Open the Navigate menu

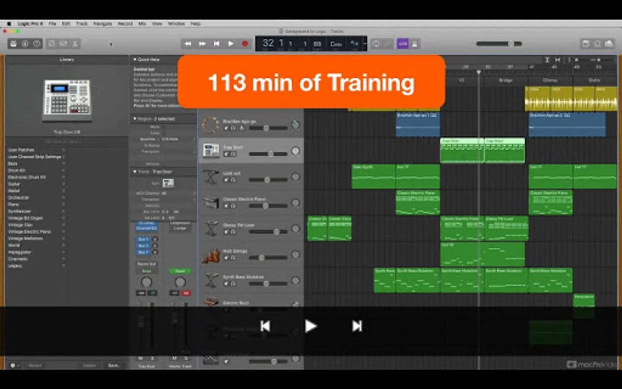(x=103, y=24)
